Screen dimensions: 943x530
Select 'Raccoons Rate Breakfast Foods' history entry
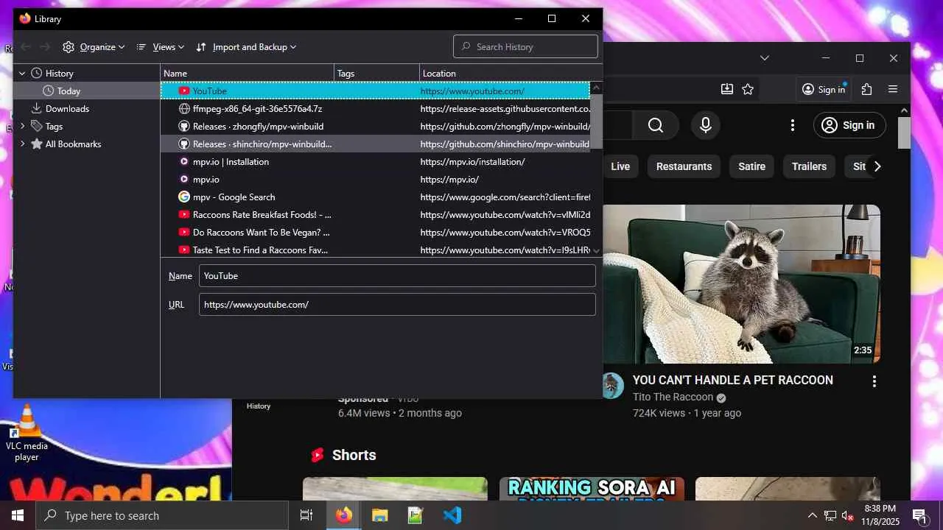point(375,215)
